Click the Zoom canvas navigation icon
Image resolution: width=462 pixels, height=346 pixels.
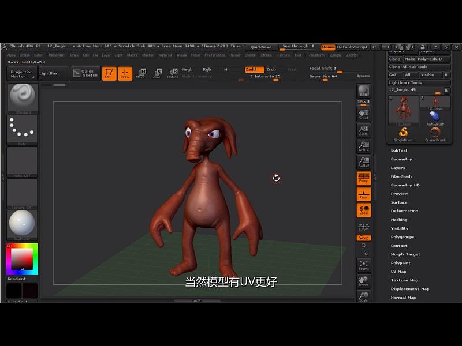[x=364, y=130]
